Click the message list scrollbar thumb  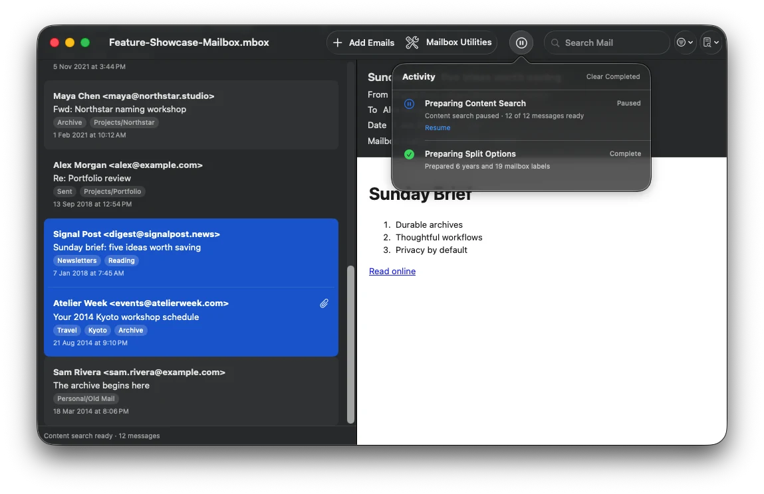[x=351, y=345]
